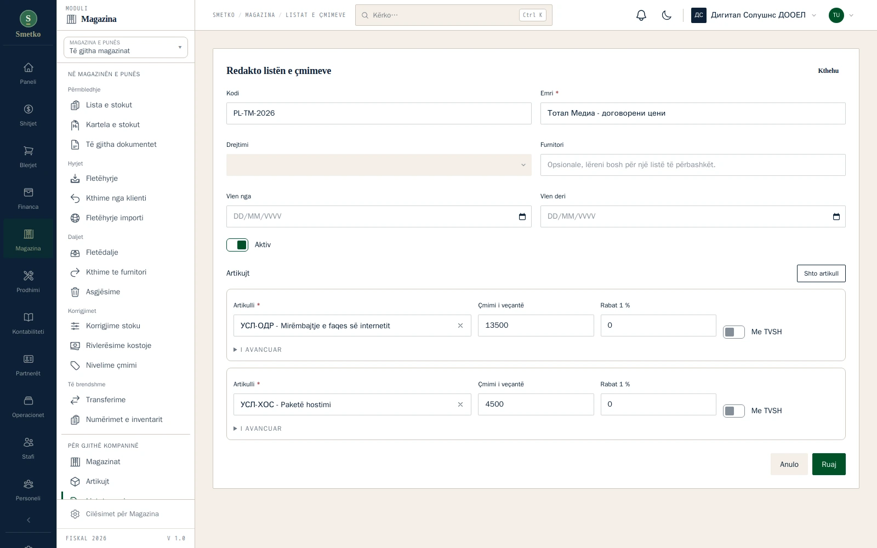
Task: Open Blerjet purchases cart icon
Action: [x=29, y=157]
